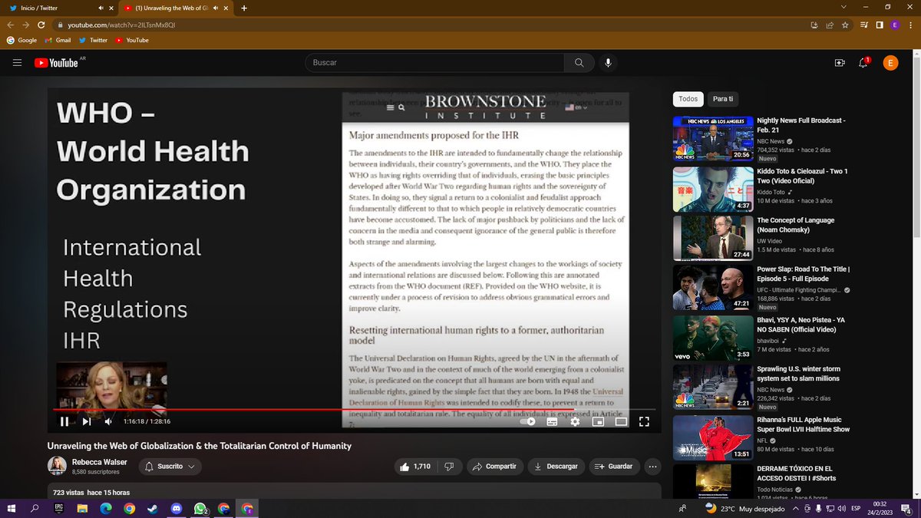Open the Windows Start menu
Image resolution: width=921 pixels, height=518 pixels.
coord(12,508)
